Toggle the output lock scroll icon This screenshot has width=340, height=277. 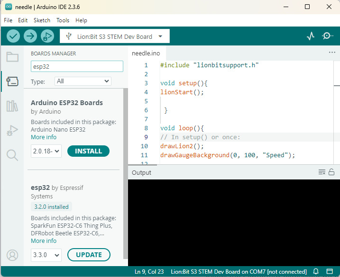(x=331, y=172)
